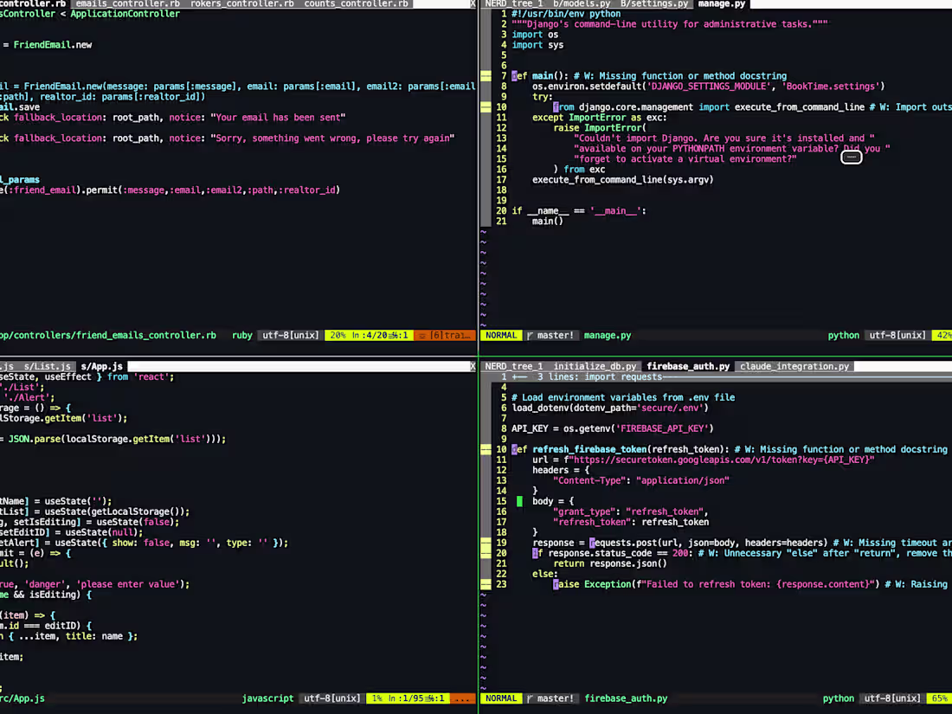Switch to counts_controller.rb tab
952x714 pixels.
(x=356, y=3)
